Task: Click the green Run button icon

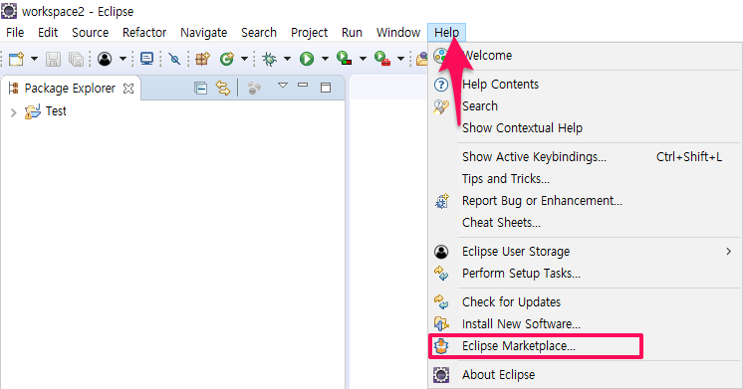Action: (307, 59)
